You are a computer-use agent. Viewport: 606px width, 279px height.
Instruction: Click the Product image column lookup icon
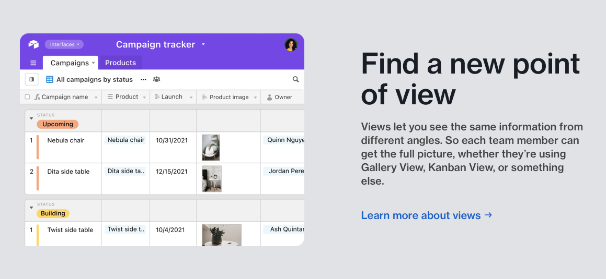205,97
